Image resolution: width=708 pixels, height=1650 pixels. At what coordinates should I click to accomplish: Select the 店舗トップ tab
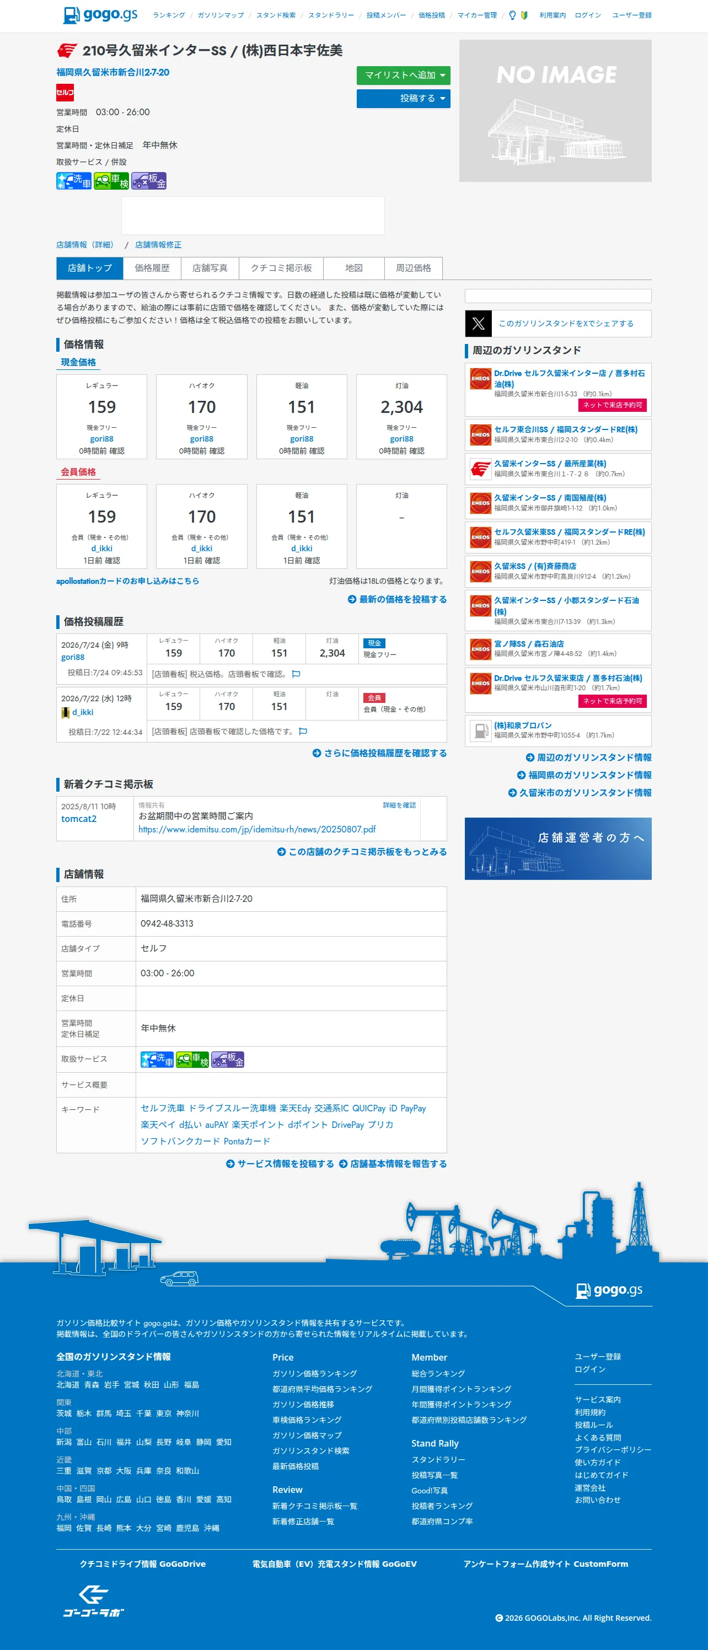90,268
